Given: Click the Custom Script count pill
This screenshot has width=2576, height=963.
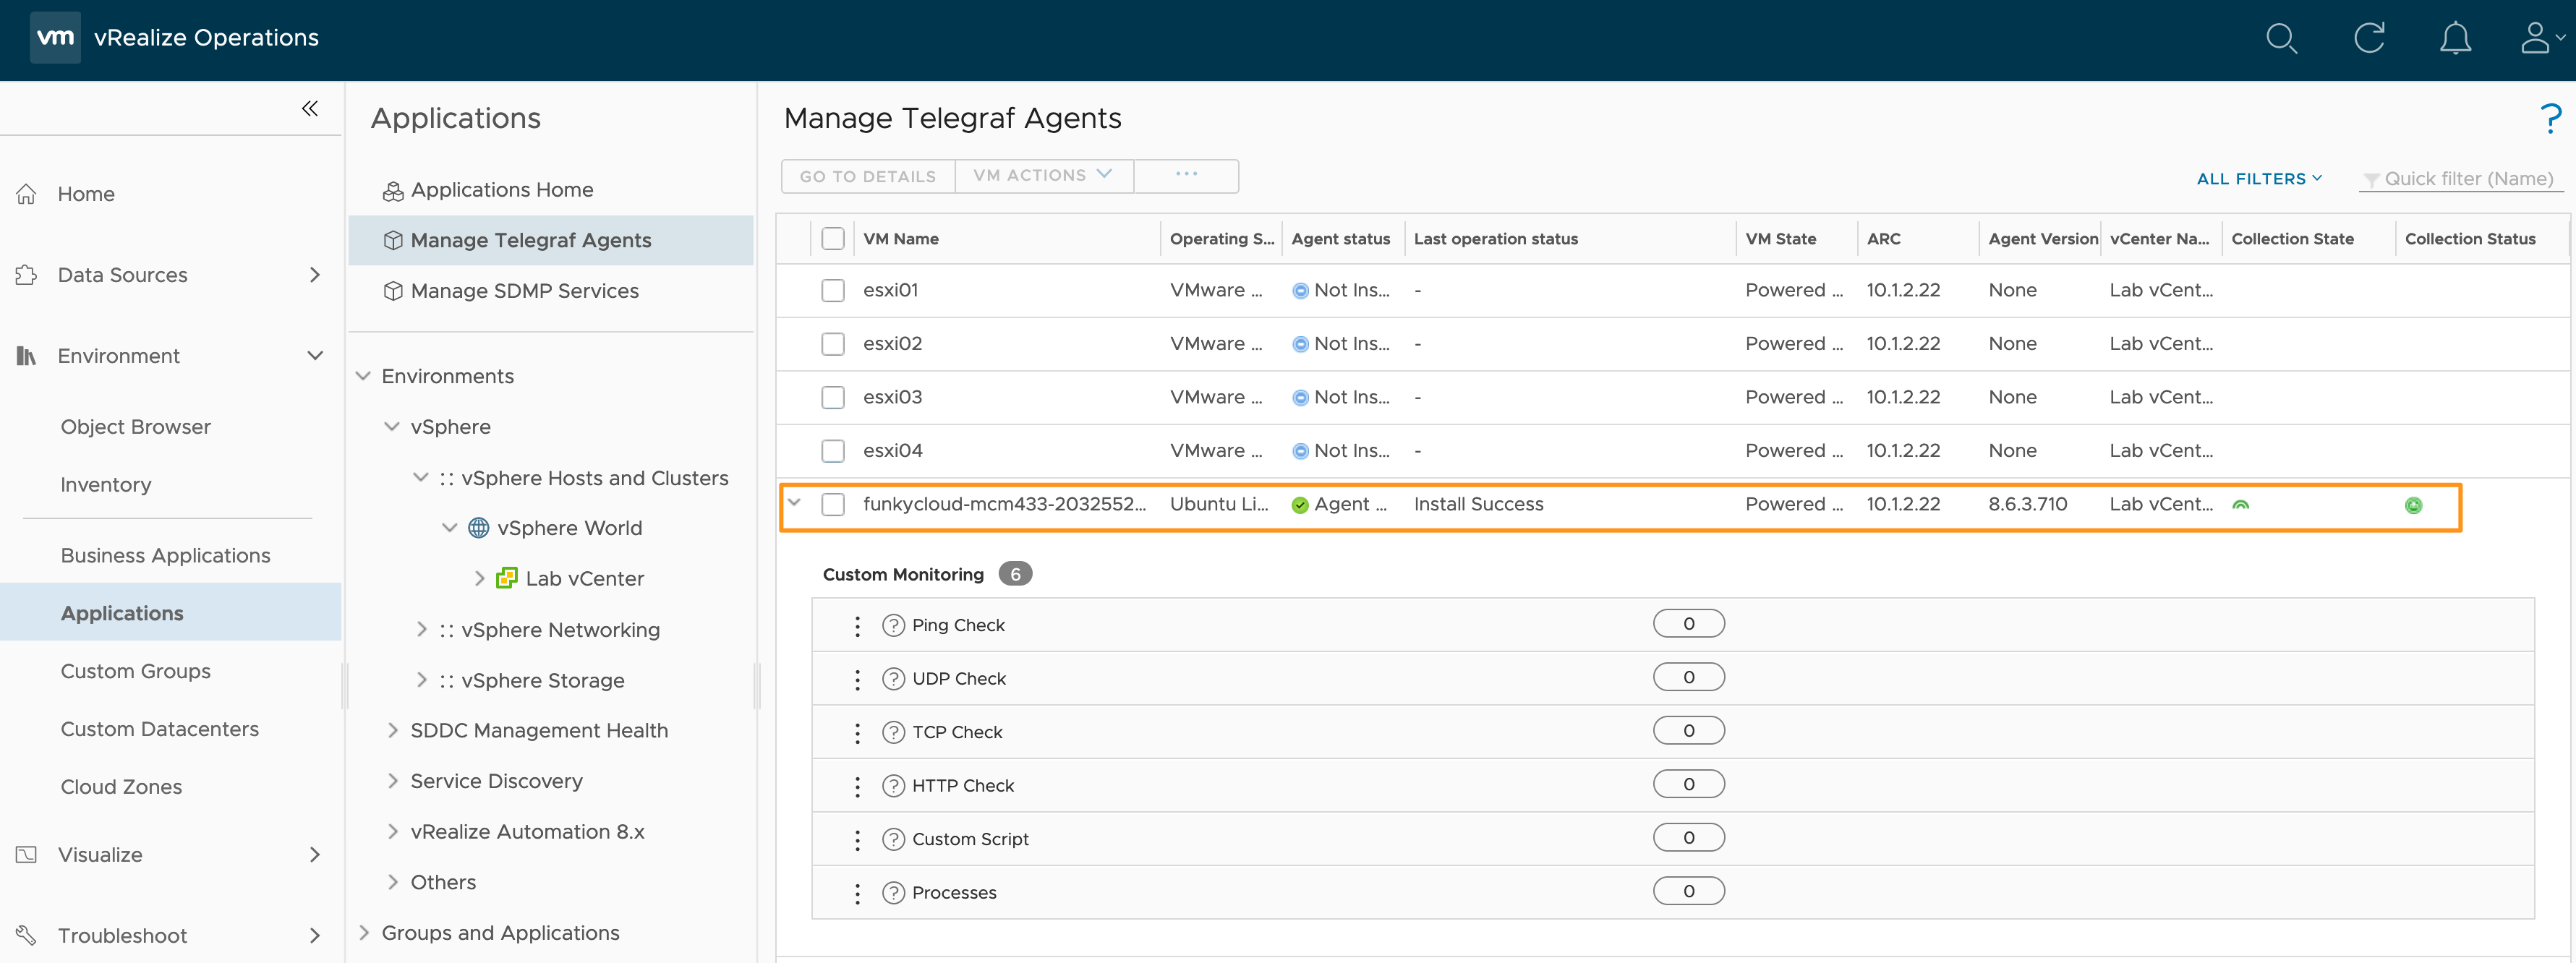Looking at the screenshot, I should [x=1688, y=838].
